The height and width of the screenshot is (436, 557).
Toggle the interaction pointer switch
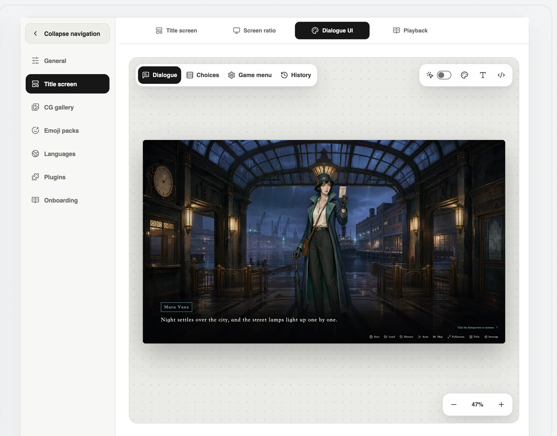pos(444,75)
